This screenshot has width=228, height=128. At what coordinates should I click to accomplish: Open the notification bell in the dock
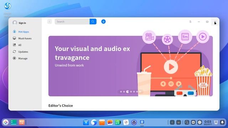tap(222, 122)
